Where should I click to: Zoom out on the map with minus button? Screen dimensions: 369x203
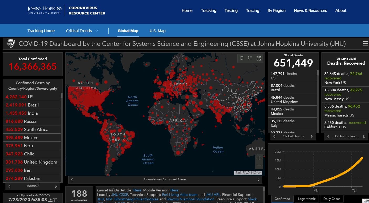tap(259, 165)
